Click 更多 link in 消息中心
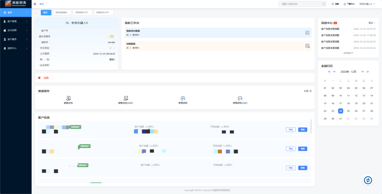Screen dimensions: 382x194 pyautogui.click(x=372, y=23)
